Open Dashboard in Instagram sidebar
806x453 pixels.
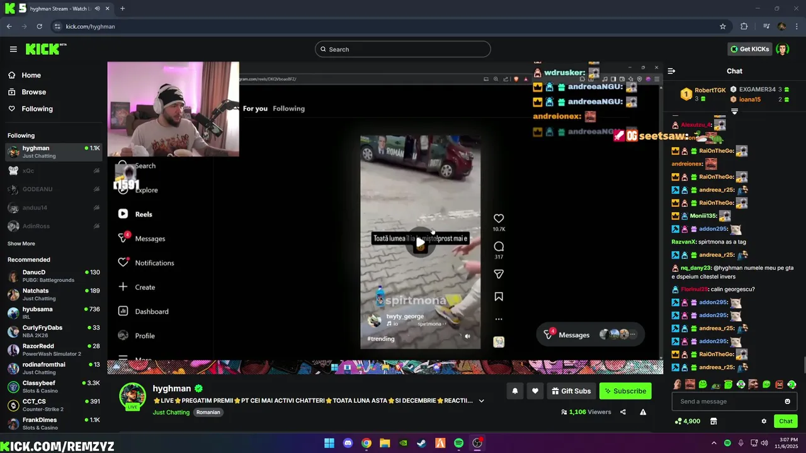click(144, 311)
